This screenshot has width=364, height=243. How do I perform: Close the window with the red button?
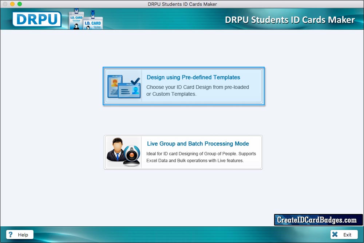pos(5,4)
